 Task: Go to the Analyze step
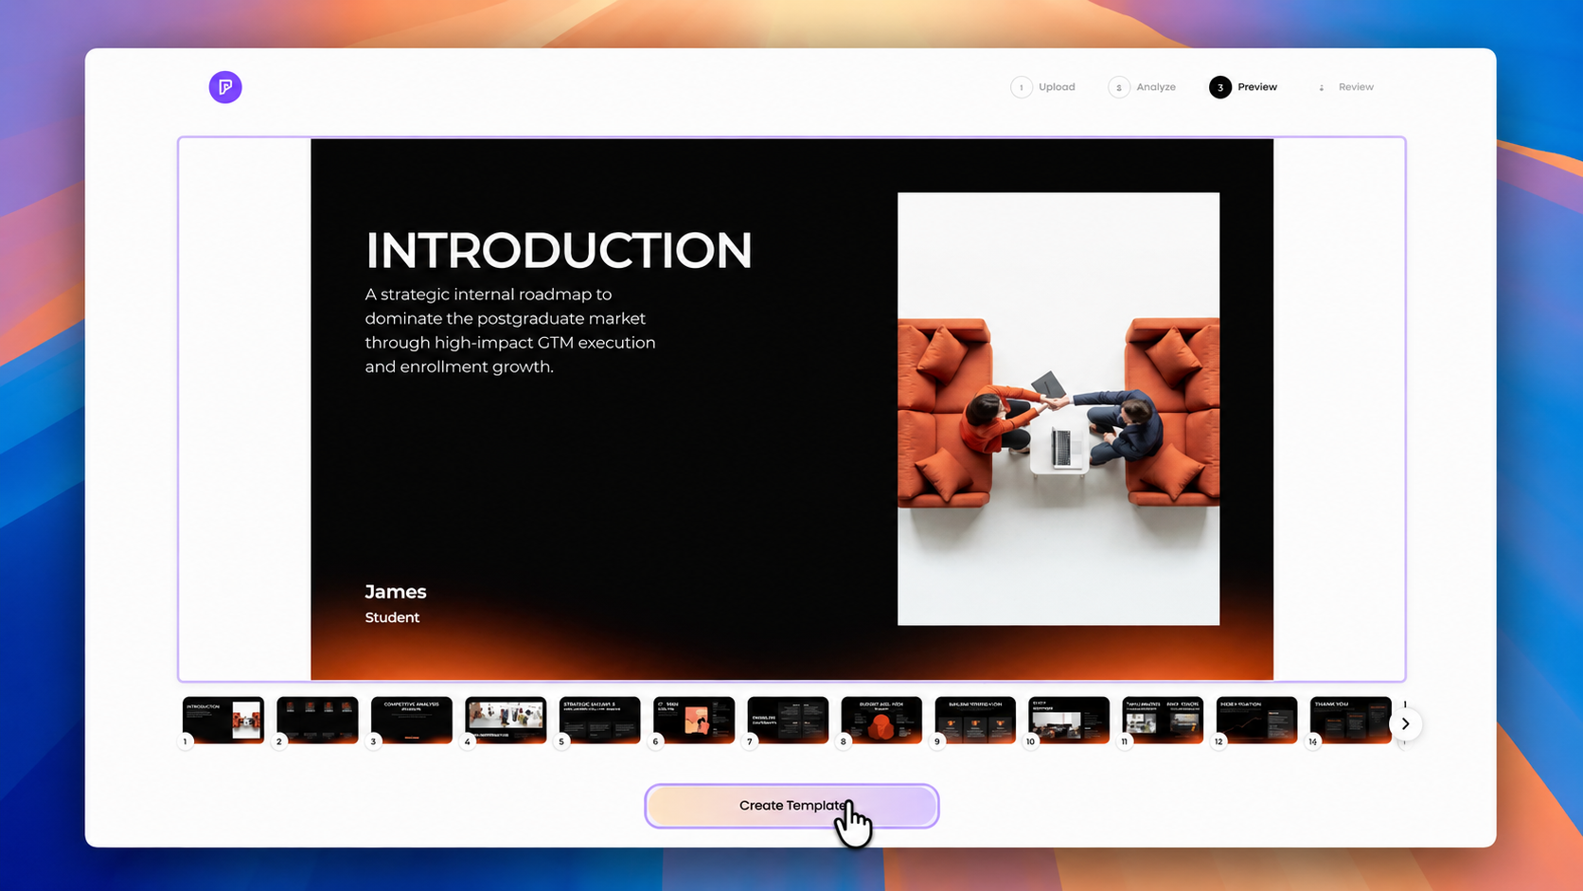(x=1142, y=87)
